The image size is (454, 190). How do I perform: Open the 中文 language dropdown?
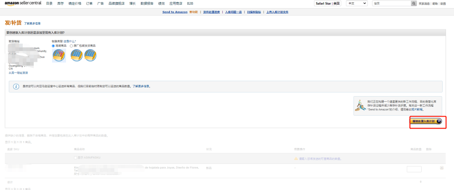pyautogui.click(x=357, y=3)
